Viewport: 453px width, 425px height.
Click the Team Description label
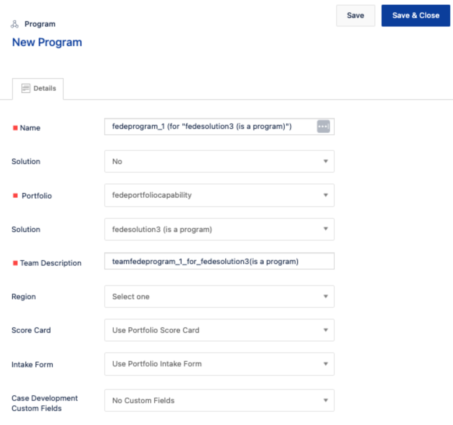click(50, 263)
